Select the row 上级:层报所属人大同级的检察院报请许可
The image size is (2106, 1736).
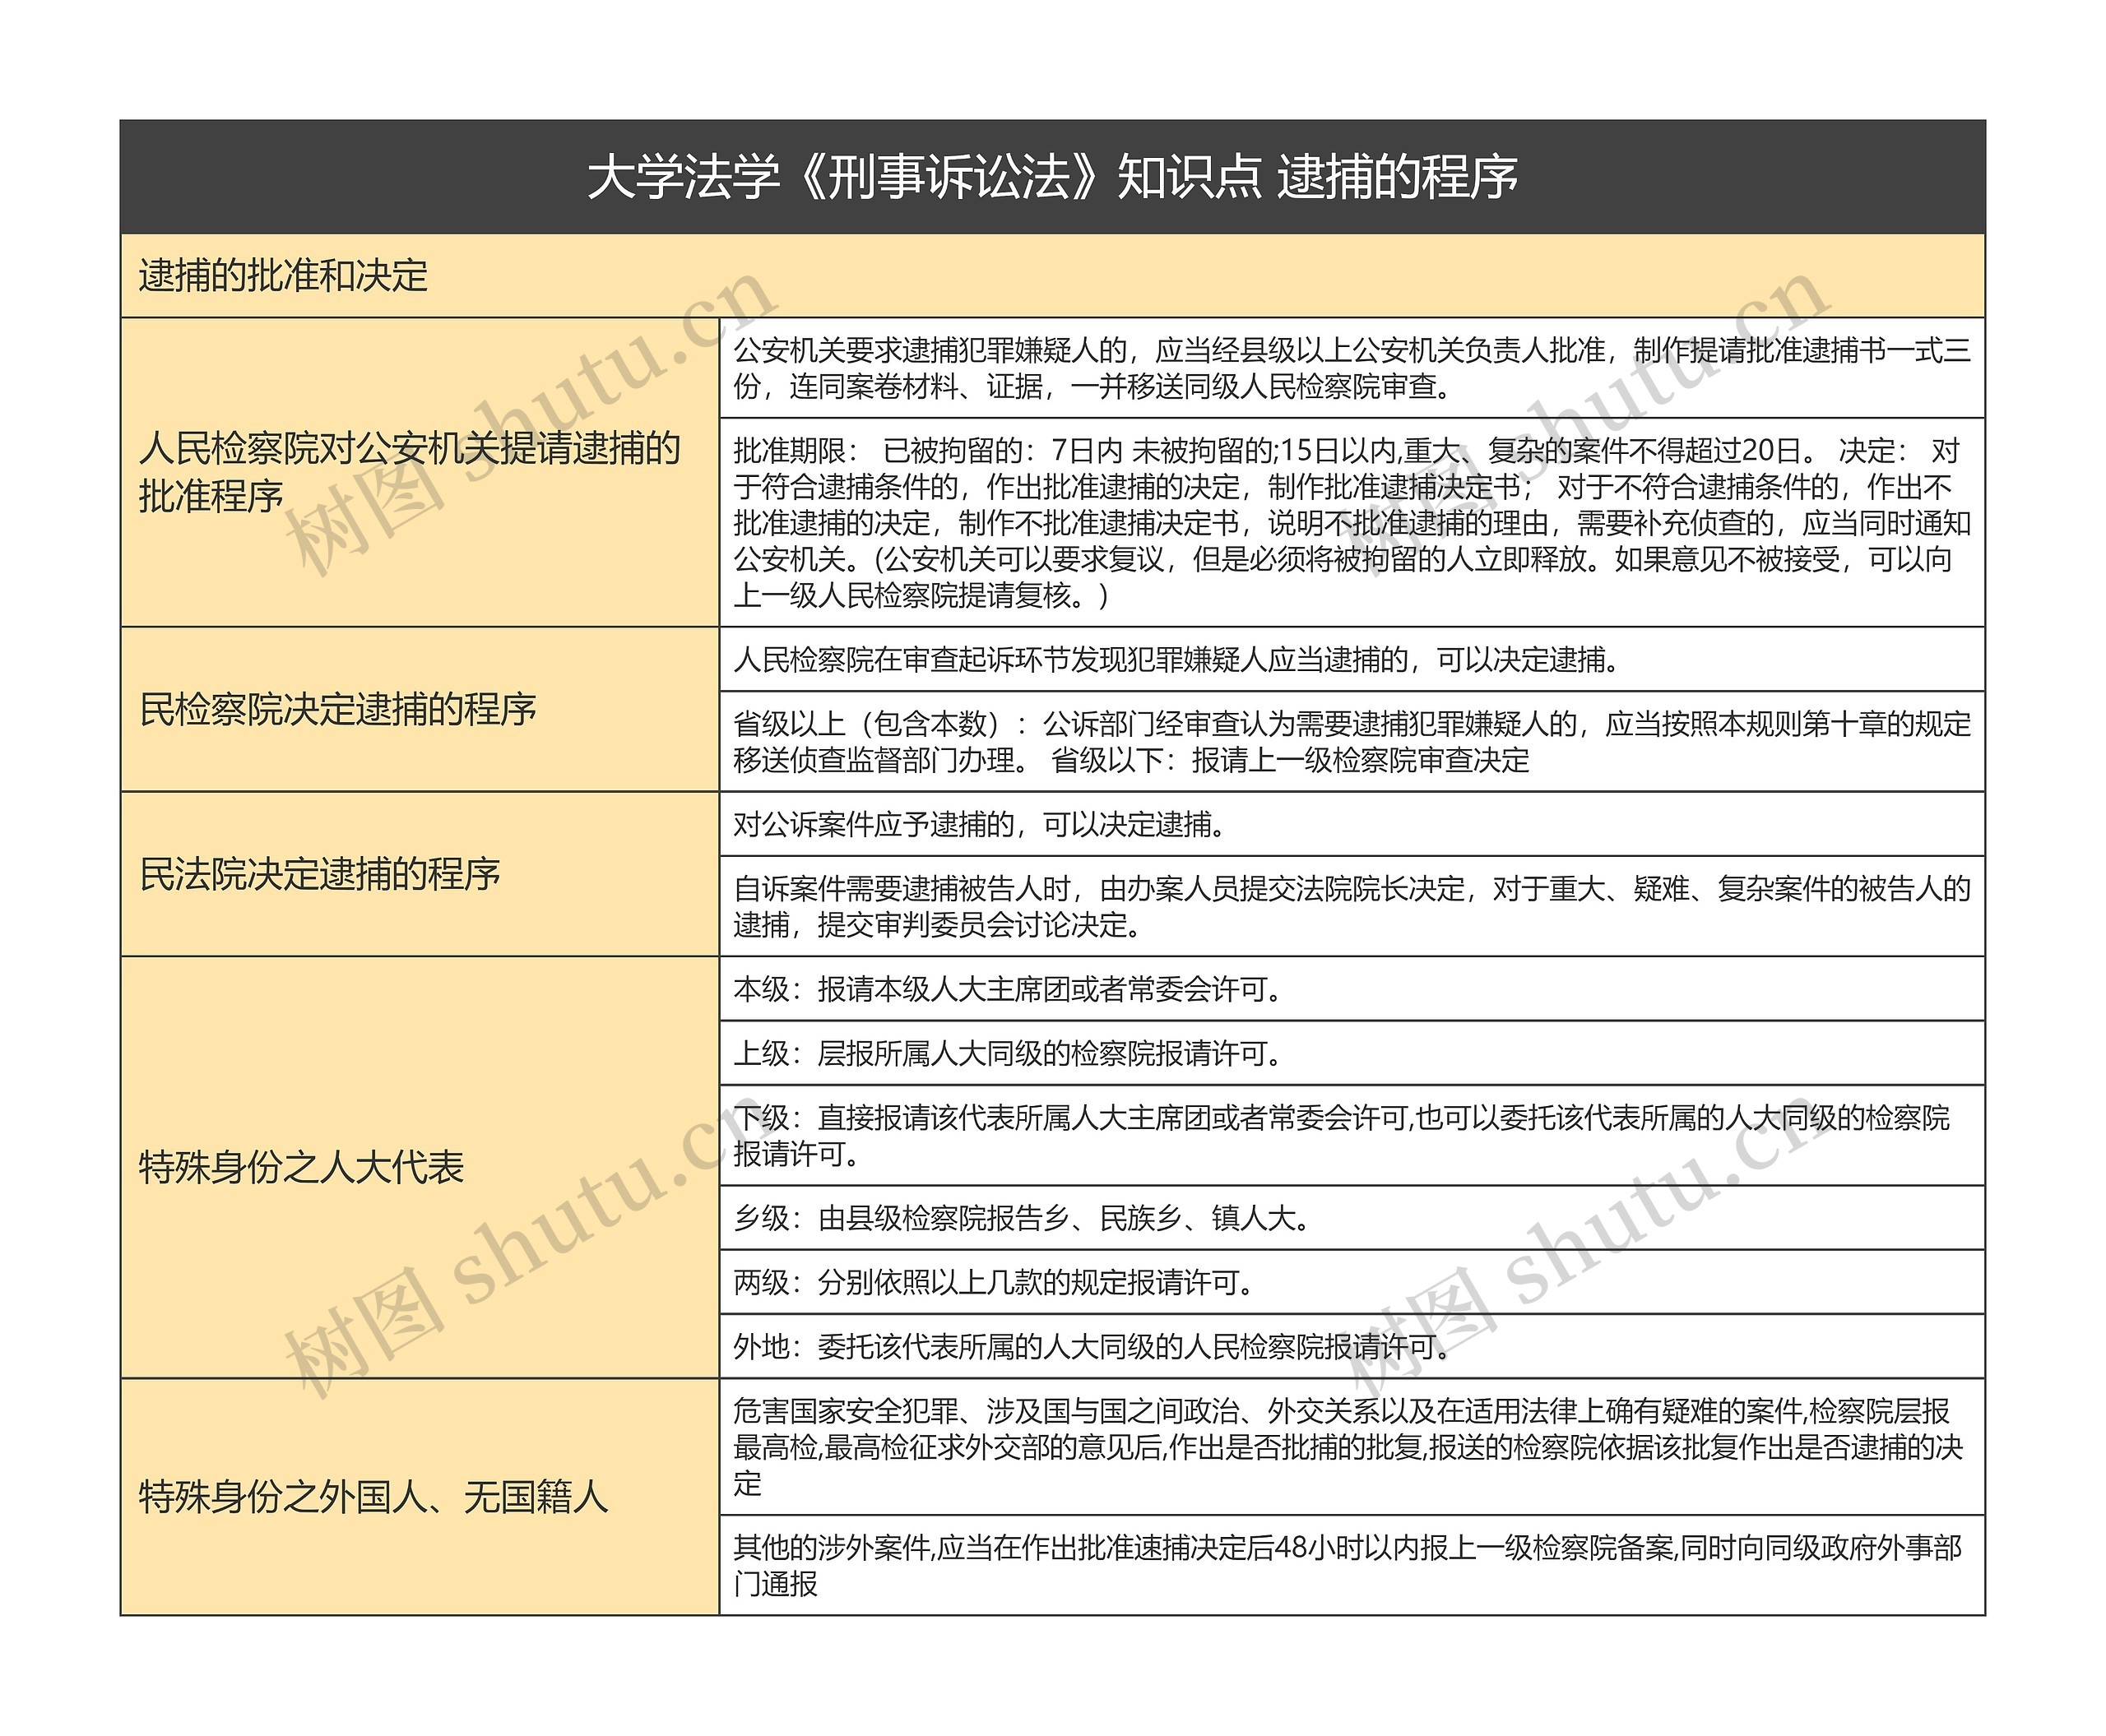(x=1352, y=1053)
